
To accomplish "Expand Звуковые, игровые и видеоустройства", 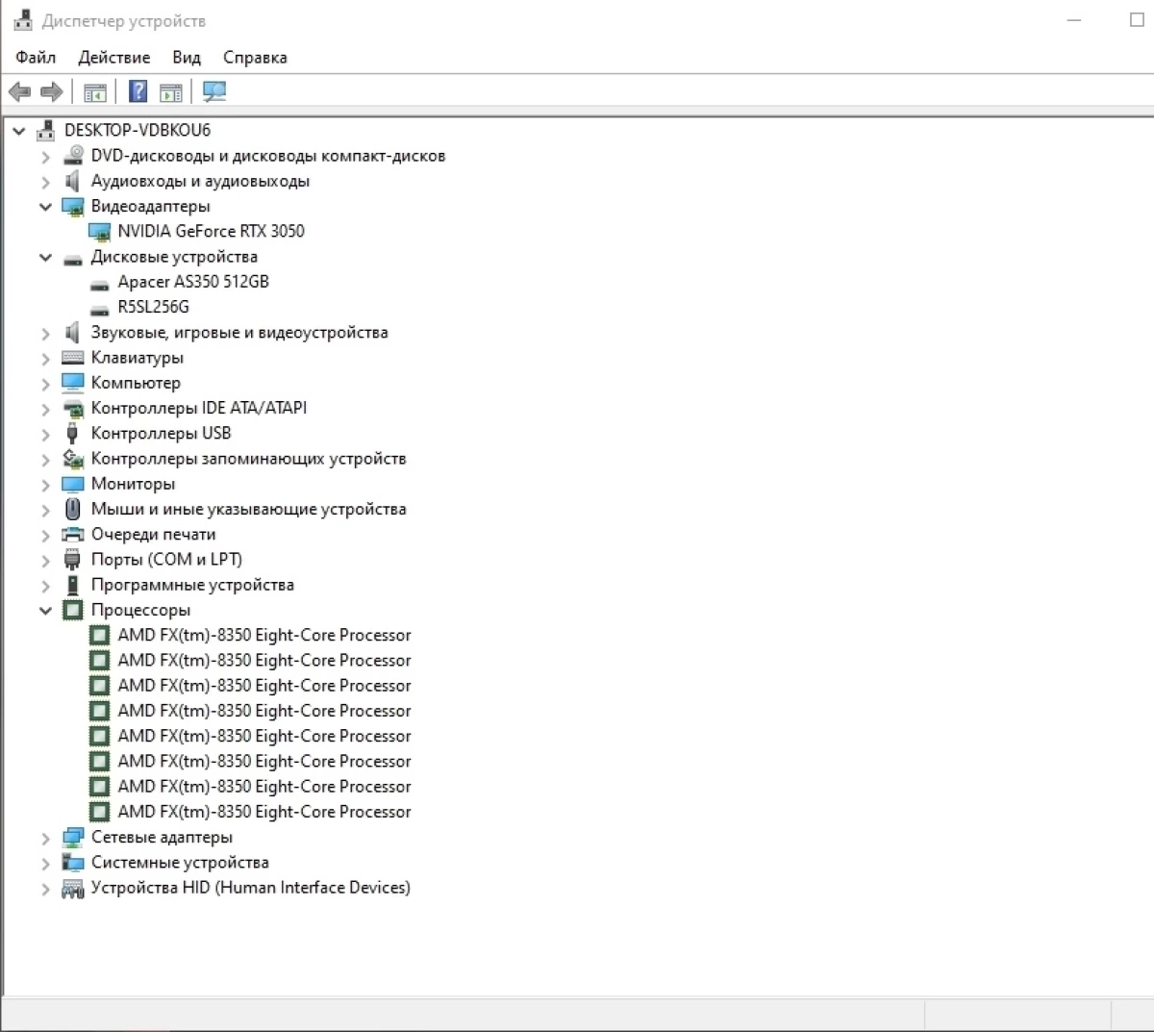I will (x=45, y=333).
